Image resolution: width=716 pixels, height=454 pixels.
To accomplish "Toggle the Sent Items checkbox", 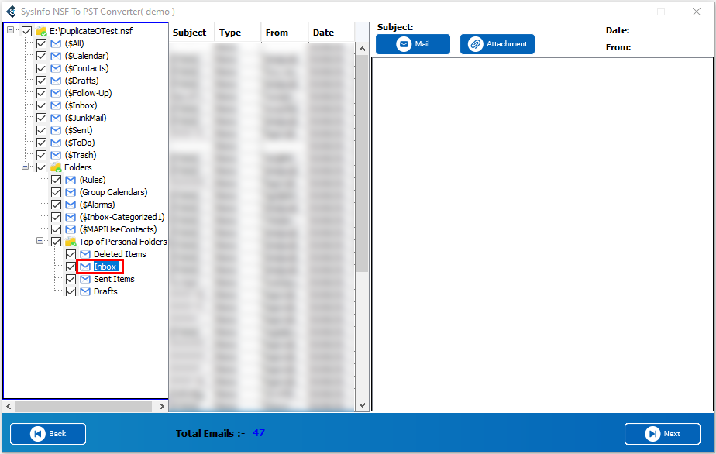I will pyautogui.click(x=71, y=279).
